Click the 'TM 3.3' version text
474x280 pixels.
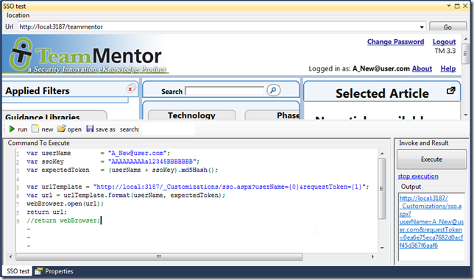(x=445, y=51)
